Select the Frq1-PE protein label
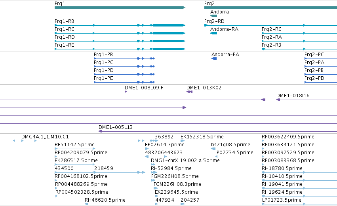Image resolution: width=337 pixels, height=206 pixels. 103,78
